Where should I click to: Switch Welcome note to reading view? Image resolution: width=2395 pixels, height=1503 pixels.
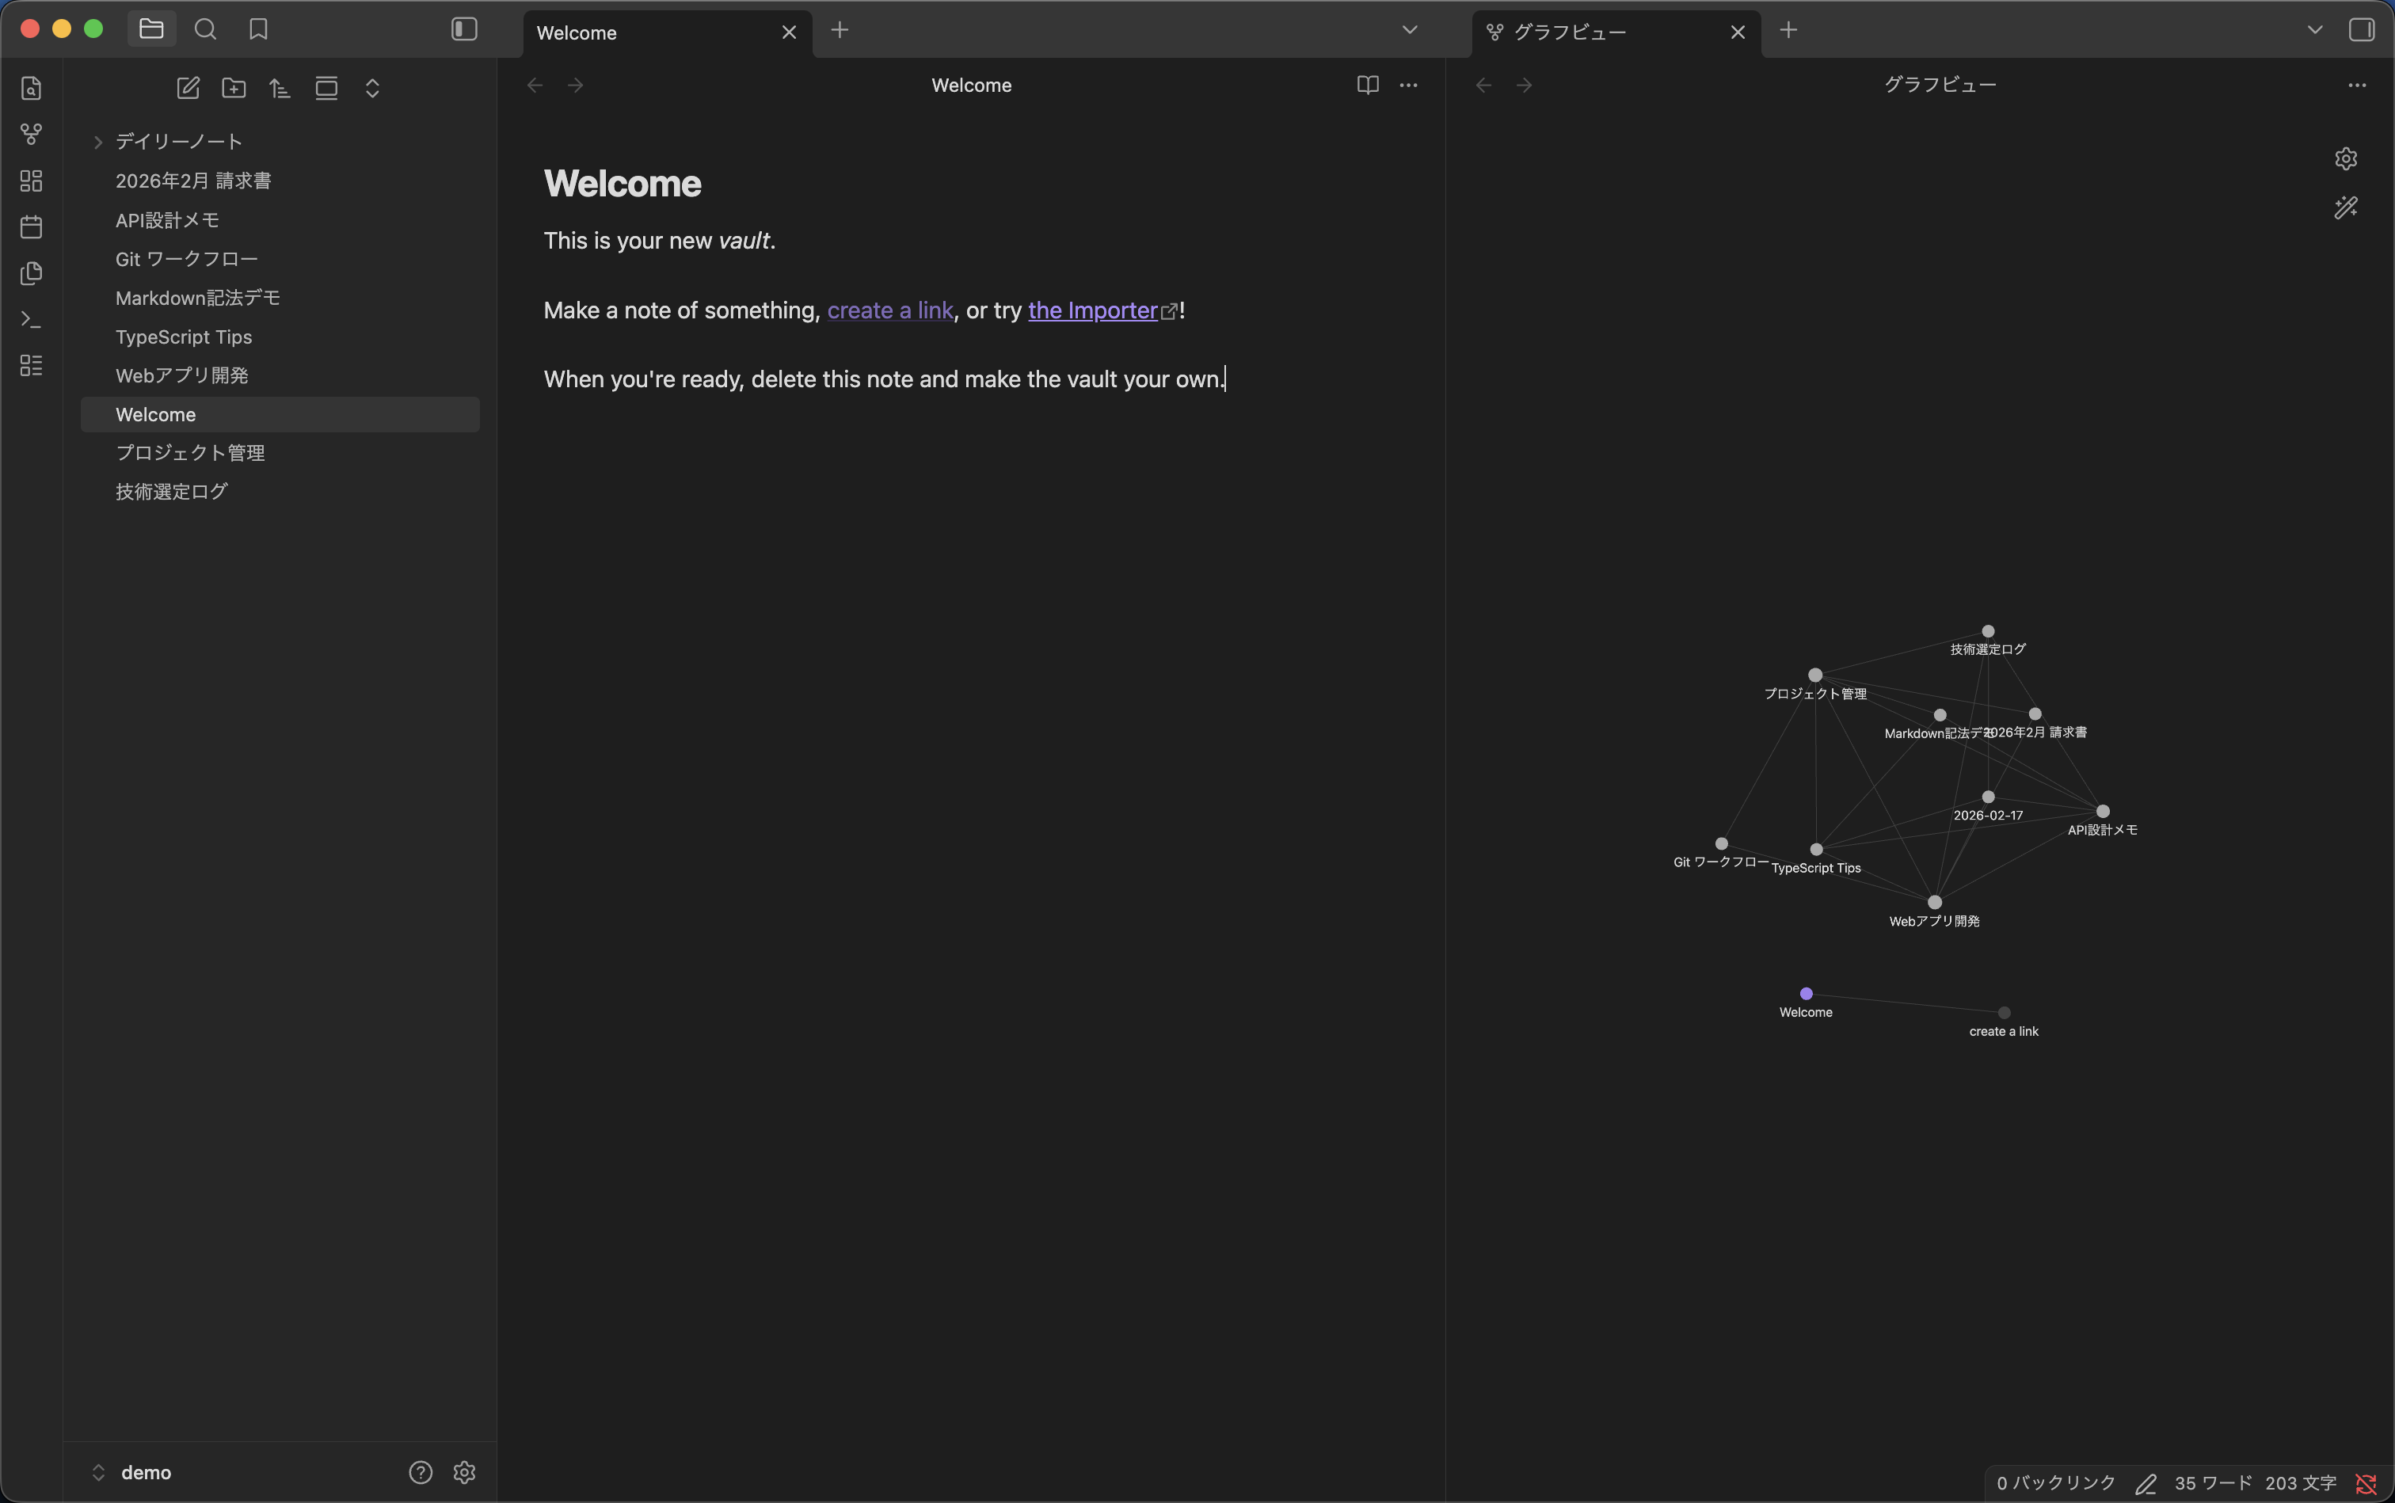1367,86
